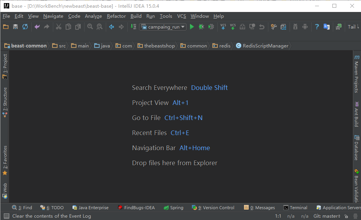Open the Tools menu
The width and height of the screenshot is (361, 220).
point(166,16)
